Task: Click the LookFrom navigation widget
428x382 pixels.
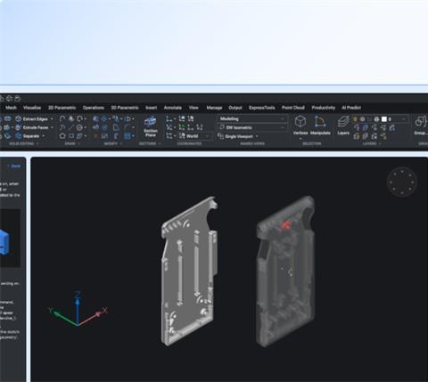Action: click(402, 182)
